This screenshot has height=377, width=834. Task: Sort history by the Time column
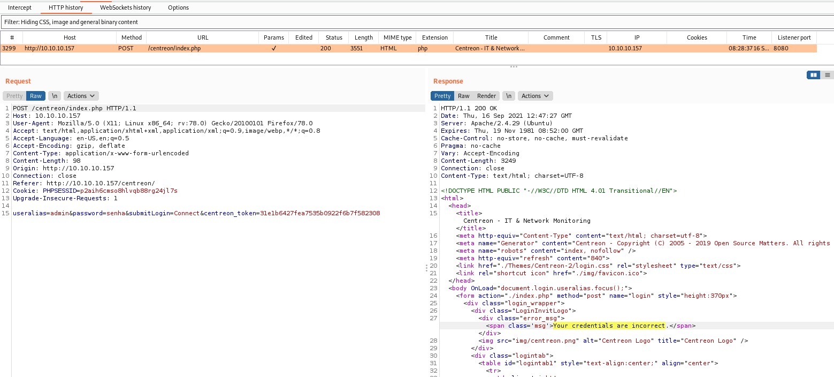(749, 37)
